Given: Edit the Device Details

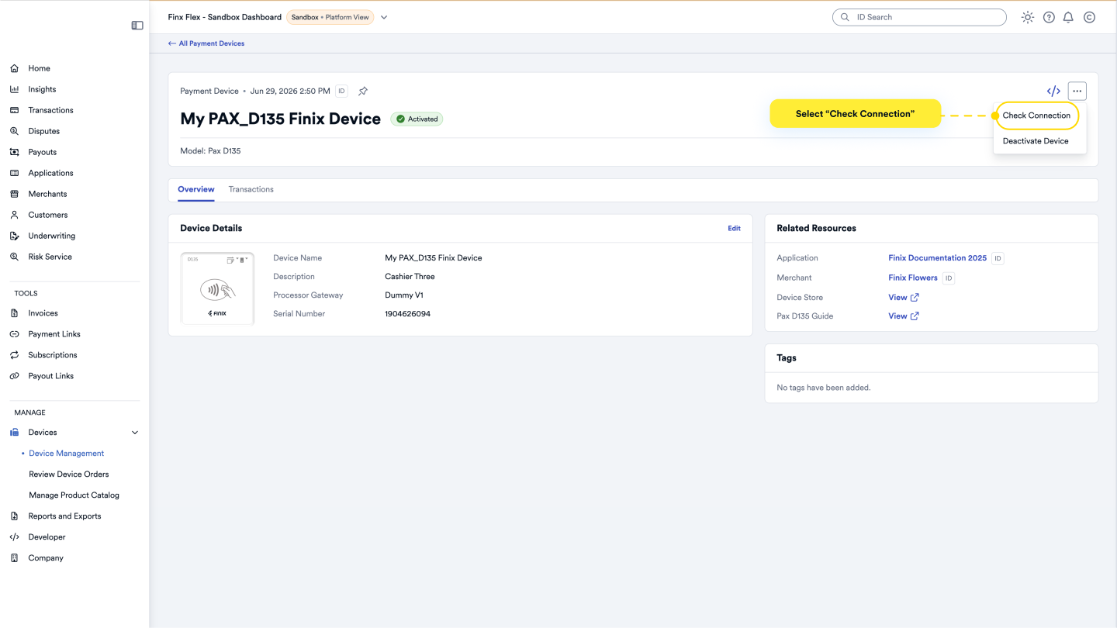Looking at the screenshot, I should click(x=734, y=229).
